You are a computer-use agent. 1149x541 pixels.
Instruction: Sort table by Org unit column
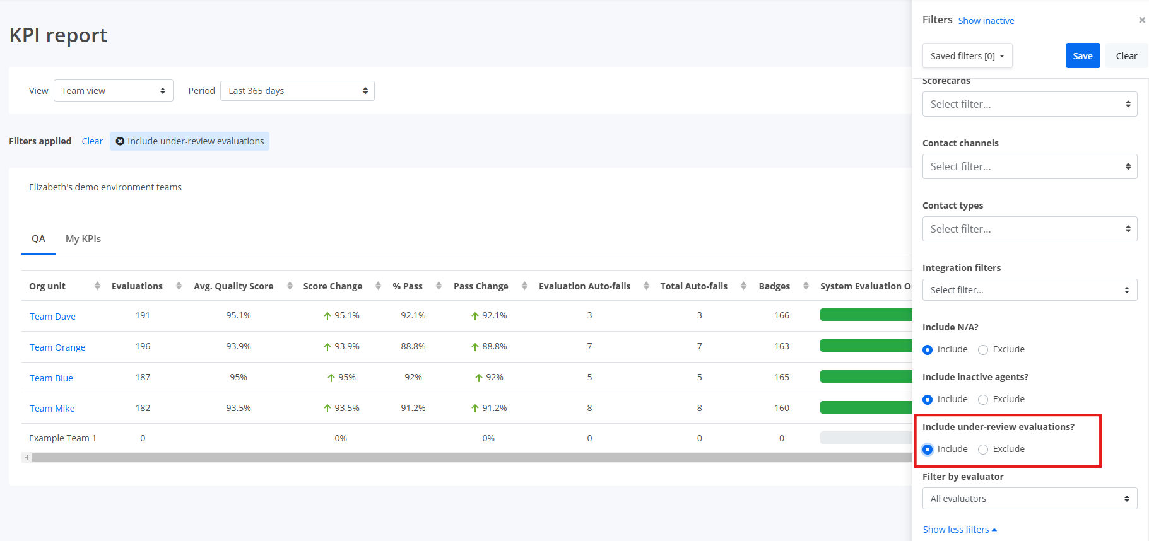point(97,286)
